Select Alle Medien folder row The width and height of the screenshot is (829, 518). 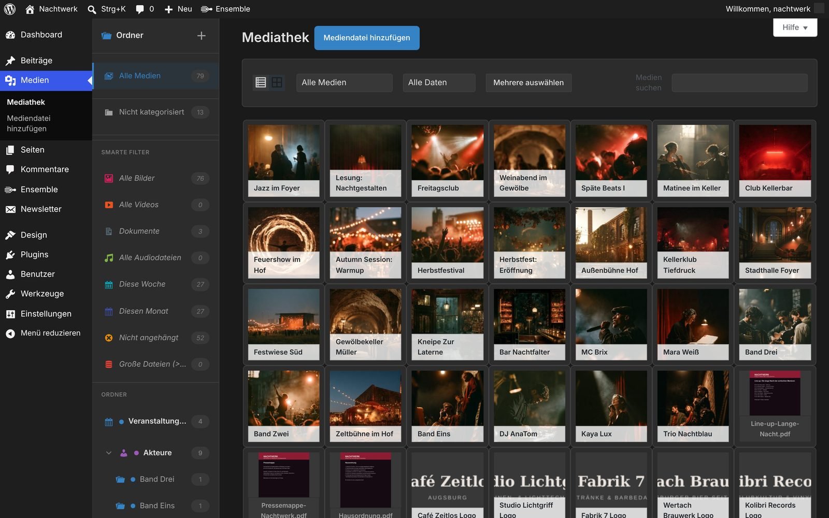pos(155,76)
